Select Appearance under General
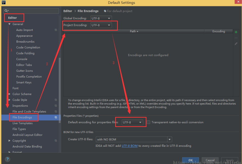This screenshot has width=242, height=164. pyautogui.click(x=24, y=36)
